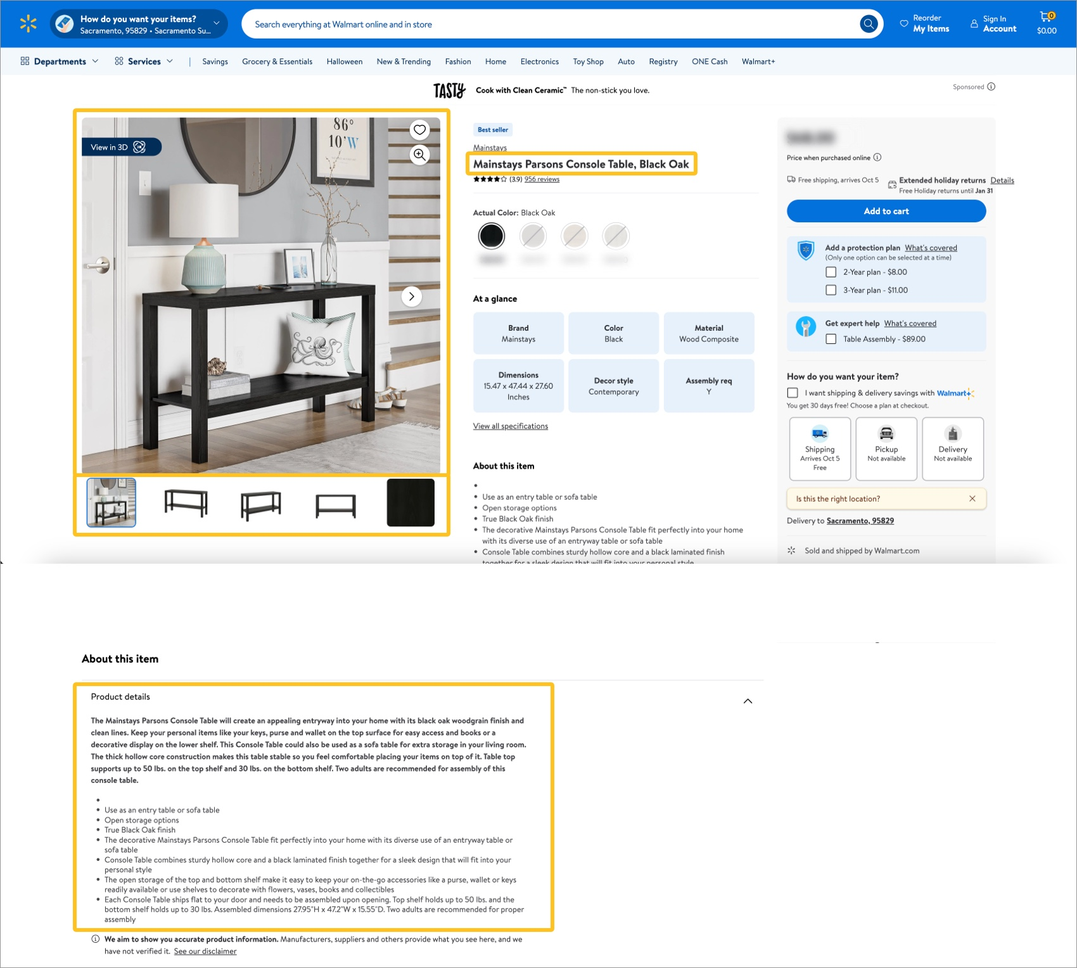The width and height of the screenshot is (1077, 968).
Task: Click Sacramento, 95829 delivery link
Action: [860, 521]
